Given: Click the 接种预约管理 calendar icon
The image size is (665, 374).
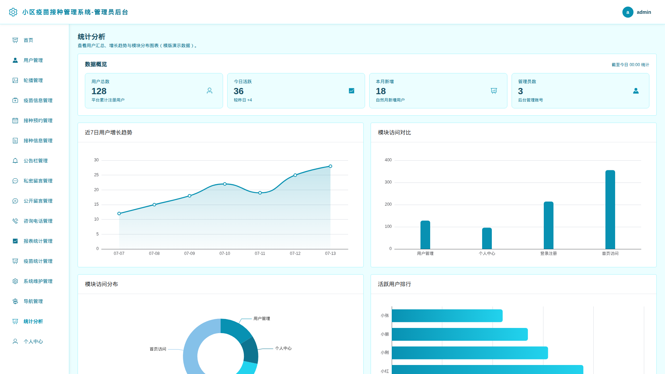Looking at the screenshot, I should (15, 121).
